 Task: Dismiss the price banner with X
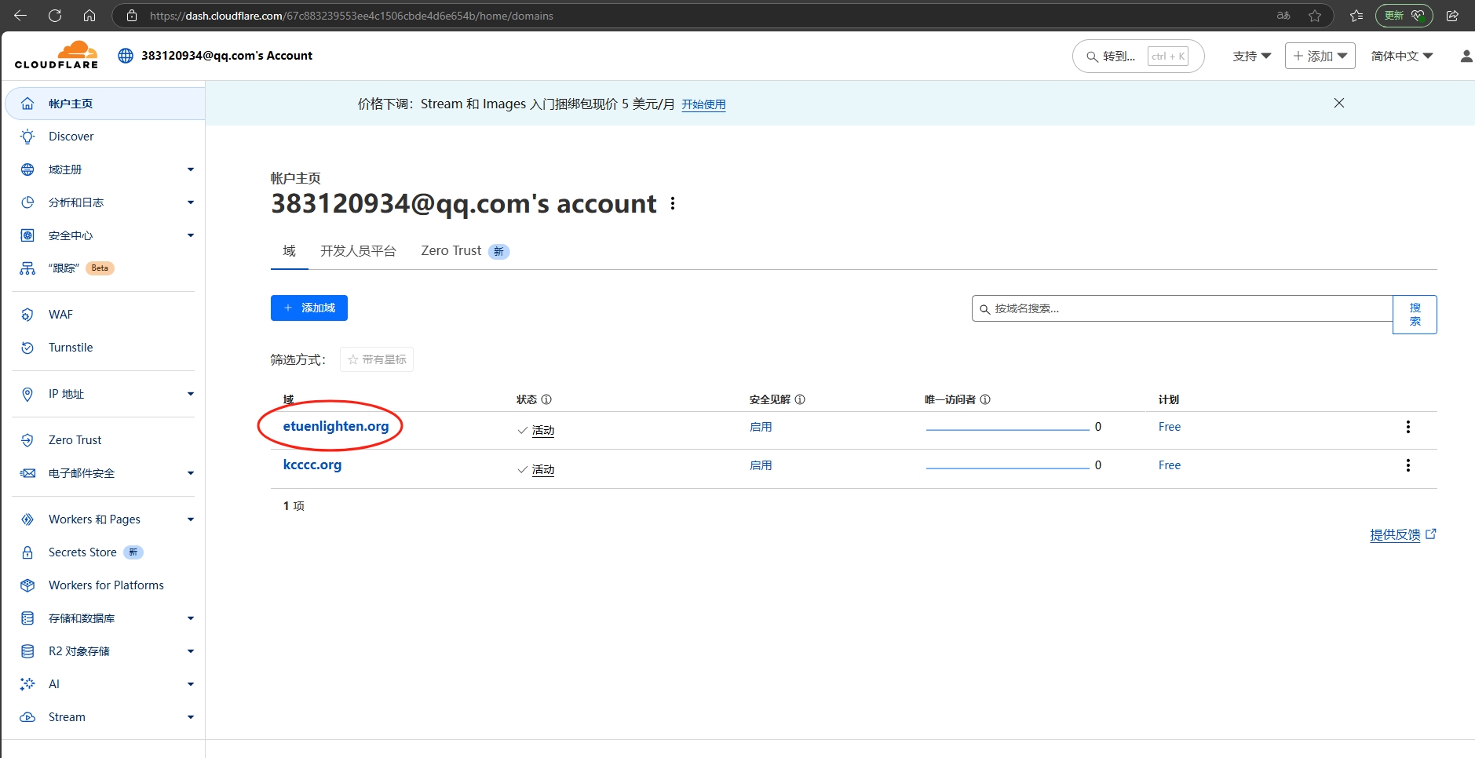point(1339,103)
